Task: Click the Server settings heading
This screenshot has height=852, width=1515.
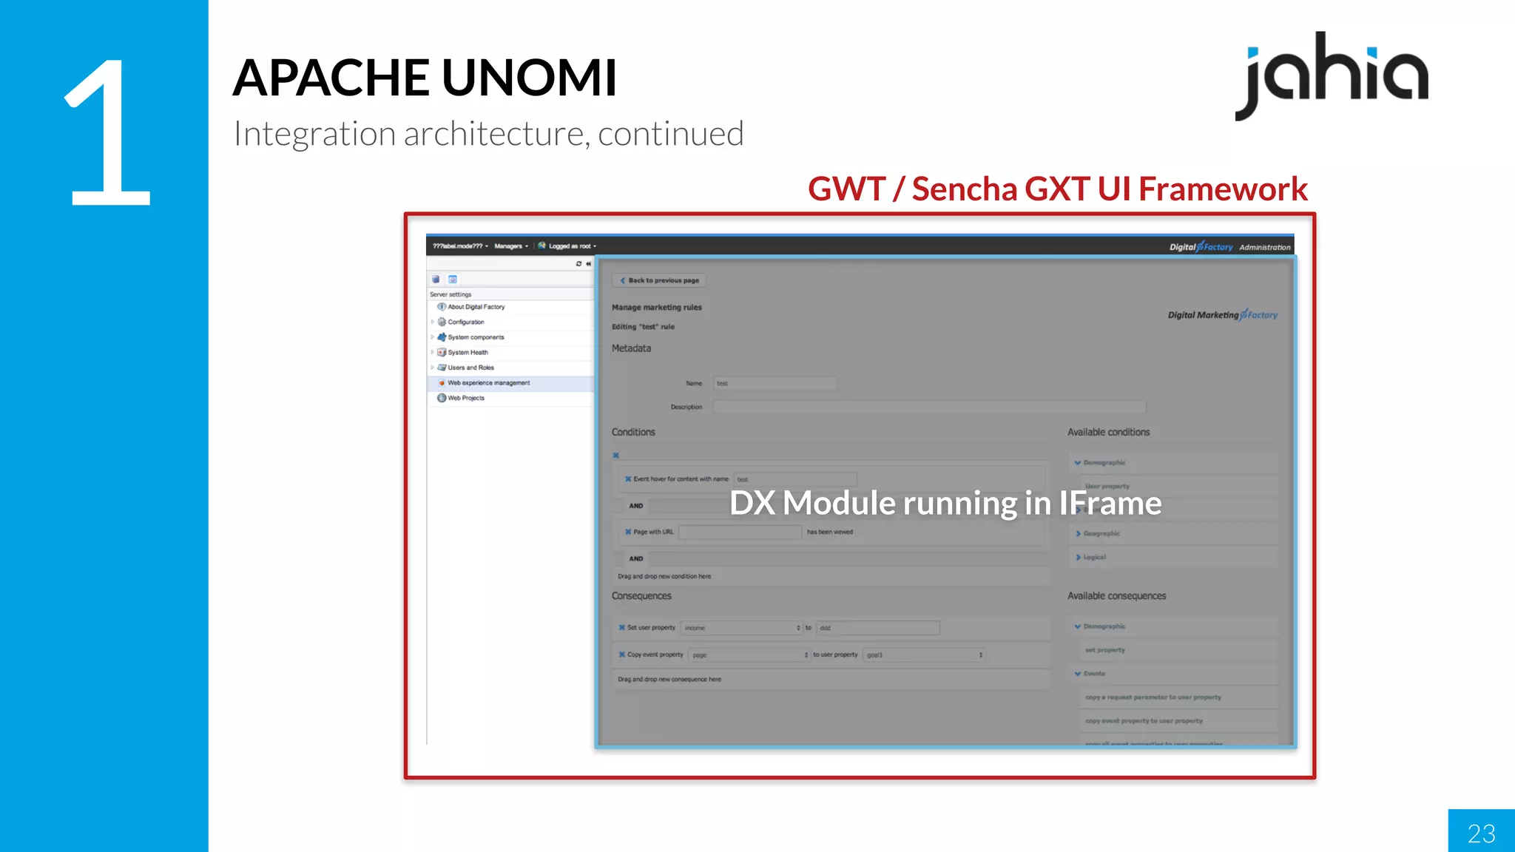Action: coord(451,294)
